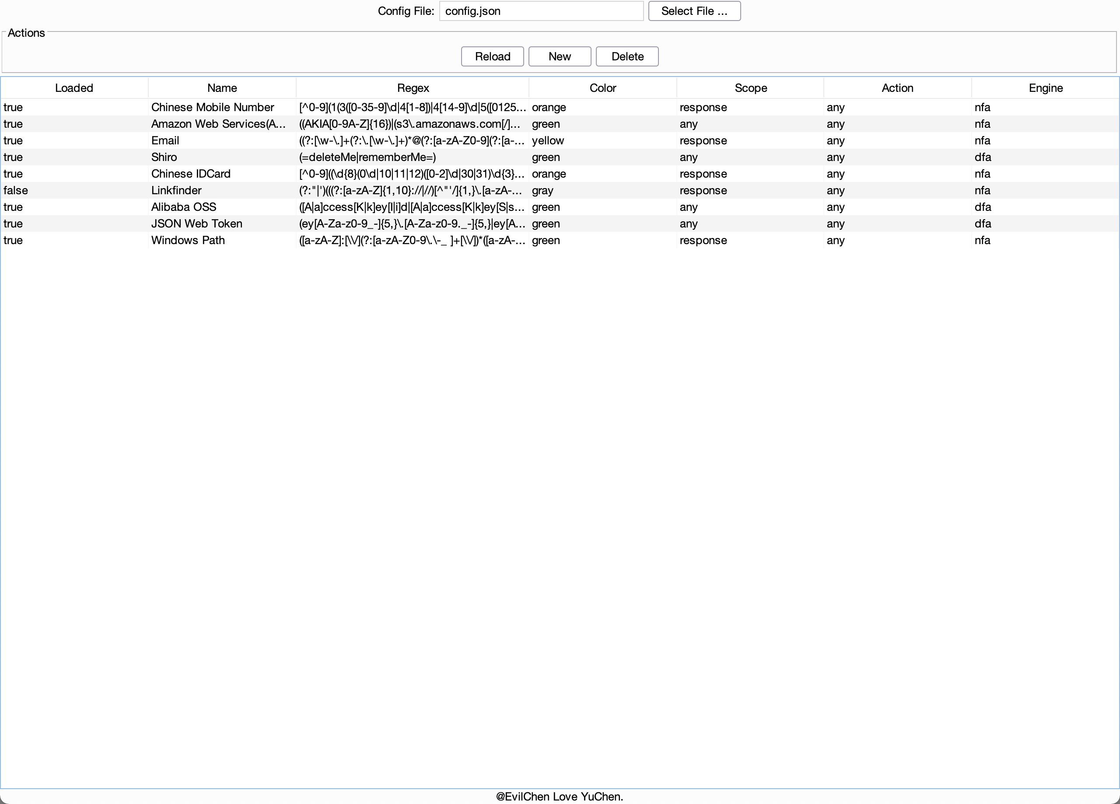1120x804 pixels.
Task: Click the Scope column header
Action: (750, 88)
